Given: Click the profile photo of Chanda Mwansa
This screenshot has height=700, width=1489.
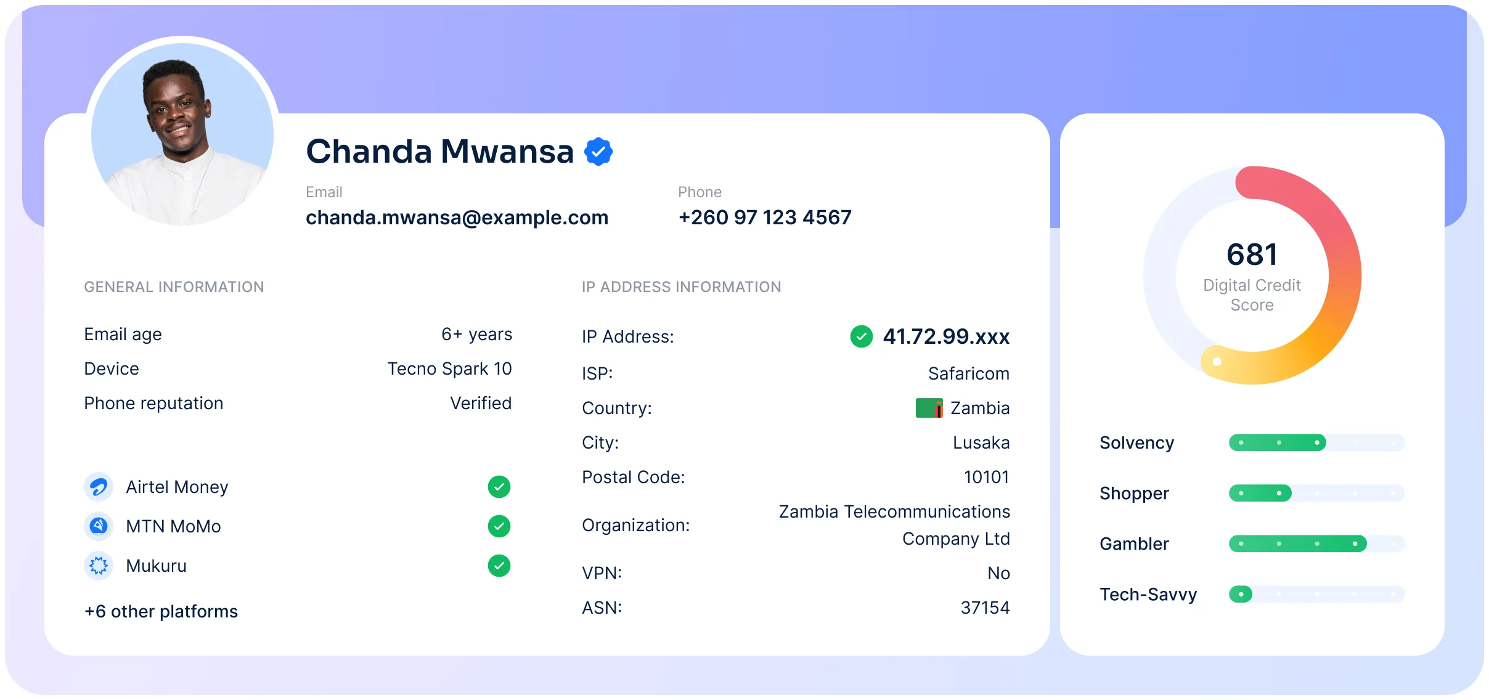Looking at the screenshot, I should tap(182, 134).
